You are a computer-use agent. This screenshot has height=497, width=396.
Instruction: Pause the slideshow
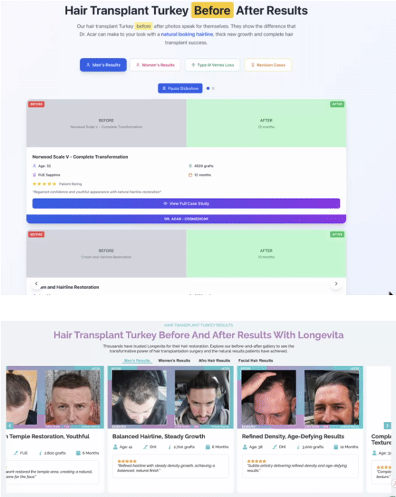pyautogui.click(x=180, y=88)
